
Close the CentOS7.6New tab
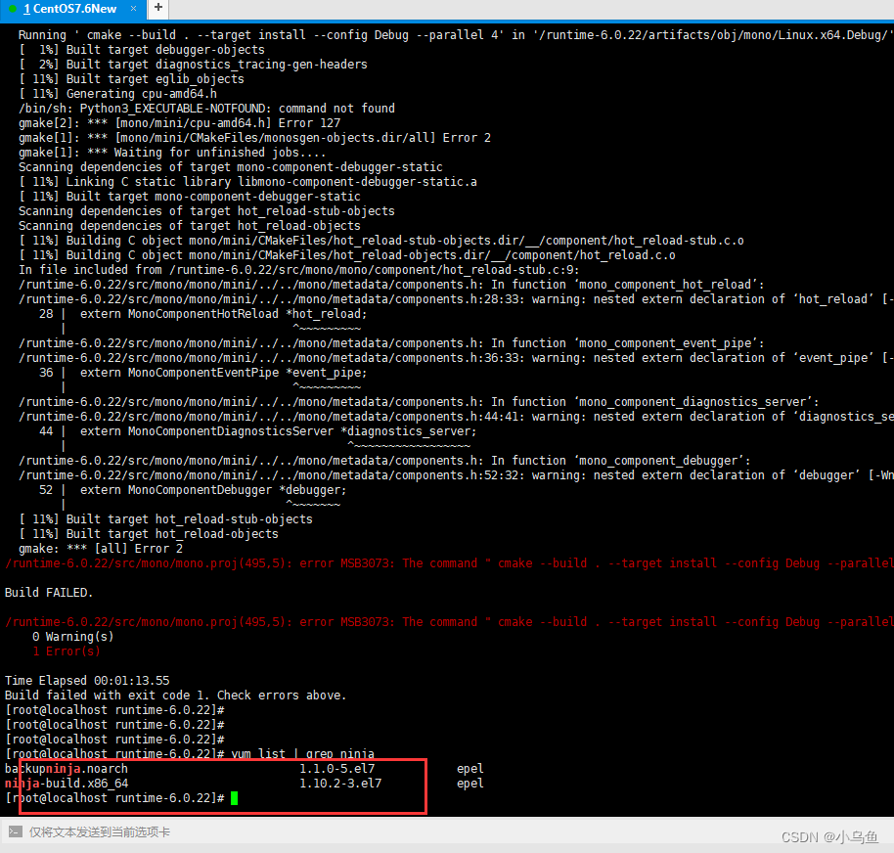tap(133, 10)
